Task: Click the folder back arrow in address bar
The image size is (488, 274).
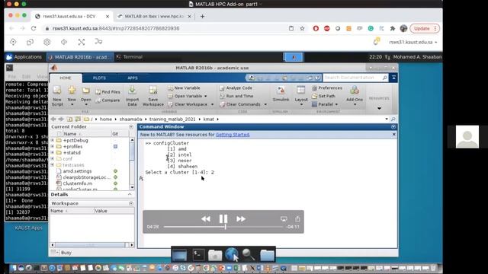Action: pyautogui.click(x=53, y=119)
